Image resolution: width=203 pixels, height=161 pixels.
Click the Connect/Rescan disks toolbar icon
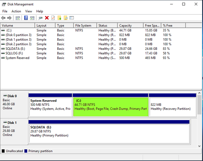41,18
